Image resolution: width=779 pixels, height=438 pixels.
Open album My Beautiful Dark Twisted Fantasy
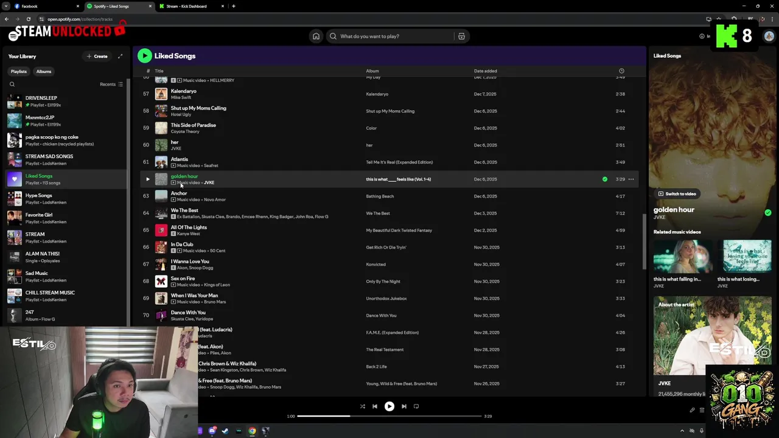[399, 231]
